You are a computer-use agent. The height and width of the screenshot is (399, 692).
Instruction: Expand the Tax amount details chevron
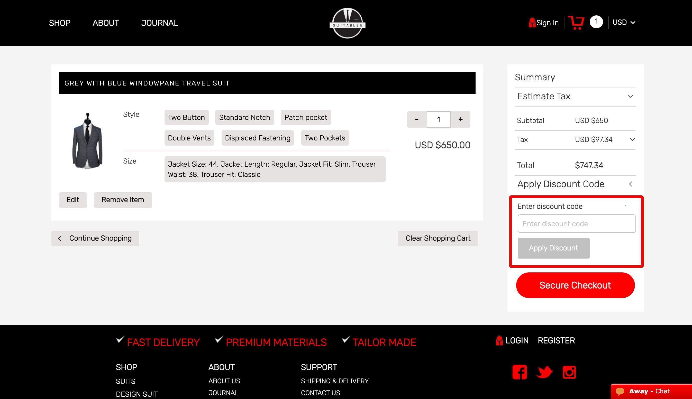click(x=632, y=139)
